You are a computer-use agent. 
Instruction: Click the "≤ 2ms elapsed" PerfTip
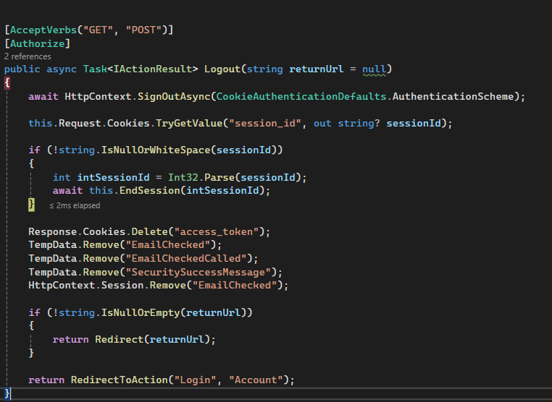(75, 205)
